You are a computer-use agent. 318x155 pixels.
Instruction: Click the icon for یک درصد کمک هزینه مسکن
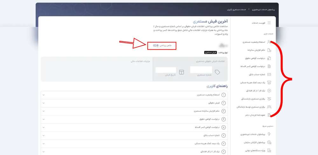pos(269,83)
